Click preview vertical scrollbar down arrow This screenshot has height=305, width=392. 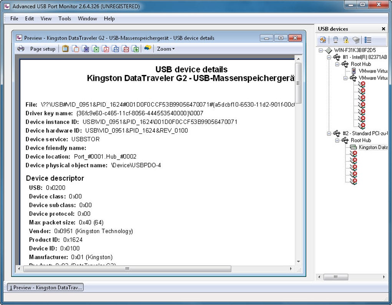[298, 262]
